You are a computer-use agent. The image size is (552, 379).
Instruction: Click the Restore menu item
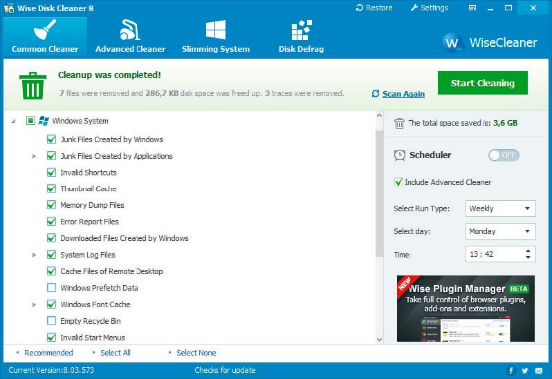coord(374,8)
